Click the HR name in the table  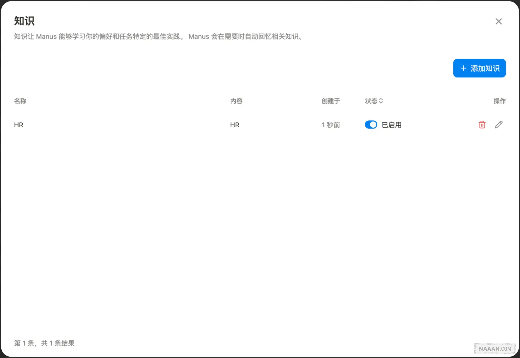[x=18, y=125]
